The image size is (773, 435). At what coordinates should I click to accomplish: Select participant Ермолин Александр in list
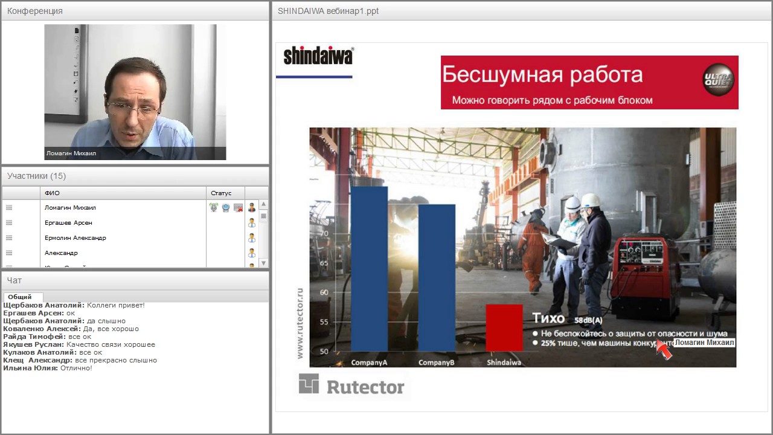[x=75, y=237]
